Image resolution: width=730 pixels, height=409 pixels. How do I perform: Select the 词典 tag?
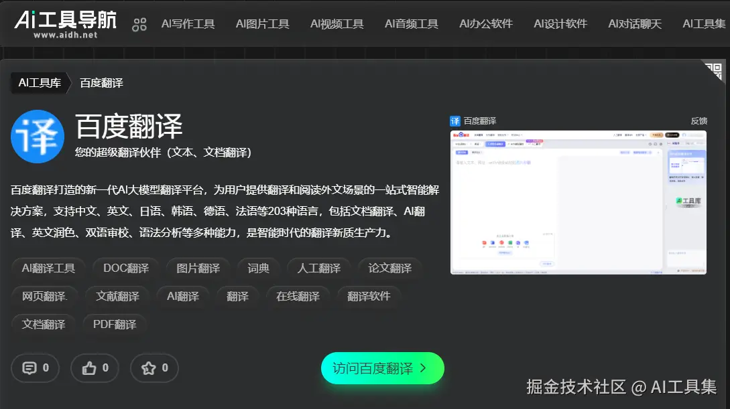pyautogui.click(x=258, y=268)
